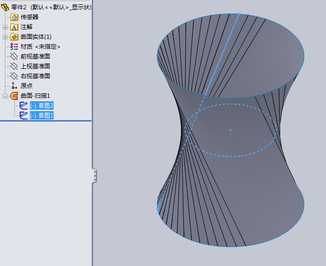Click the blue sketch line endpoint at top rim
This screenshot has width=326, height=266.
point(239,14)
